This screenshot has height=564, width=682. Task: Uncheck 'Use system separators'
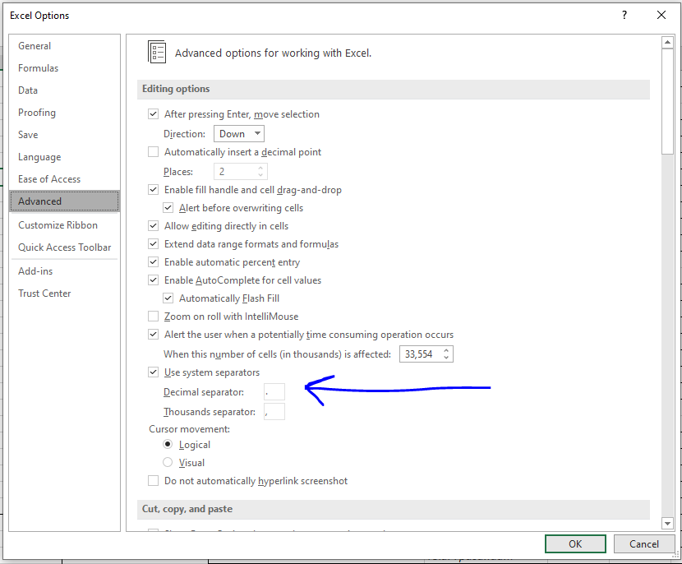coord(153,372)
